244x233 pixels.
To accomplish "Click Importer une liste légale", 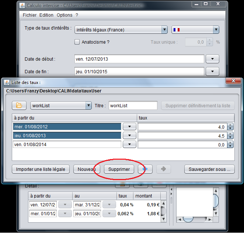I will [41, 169].
